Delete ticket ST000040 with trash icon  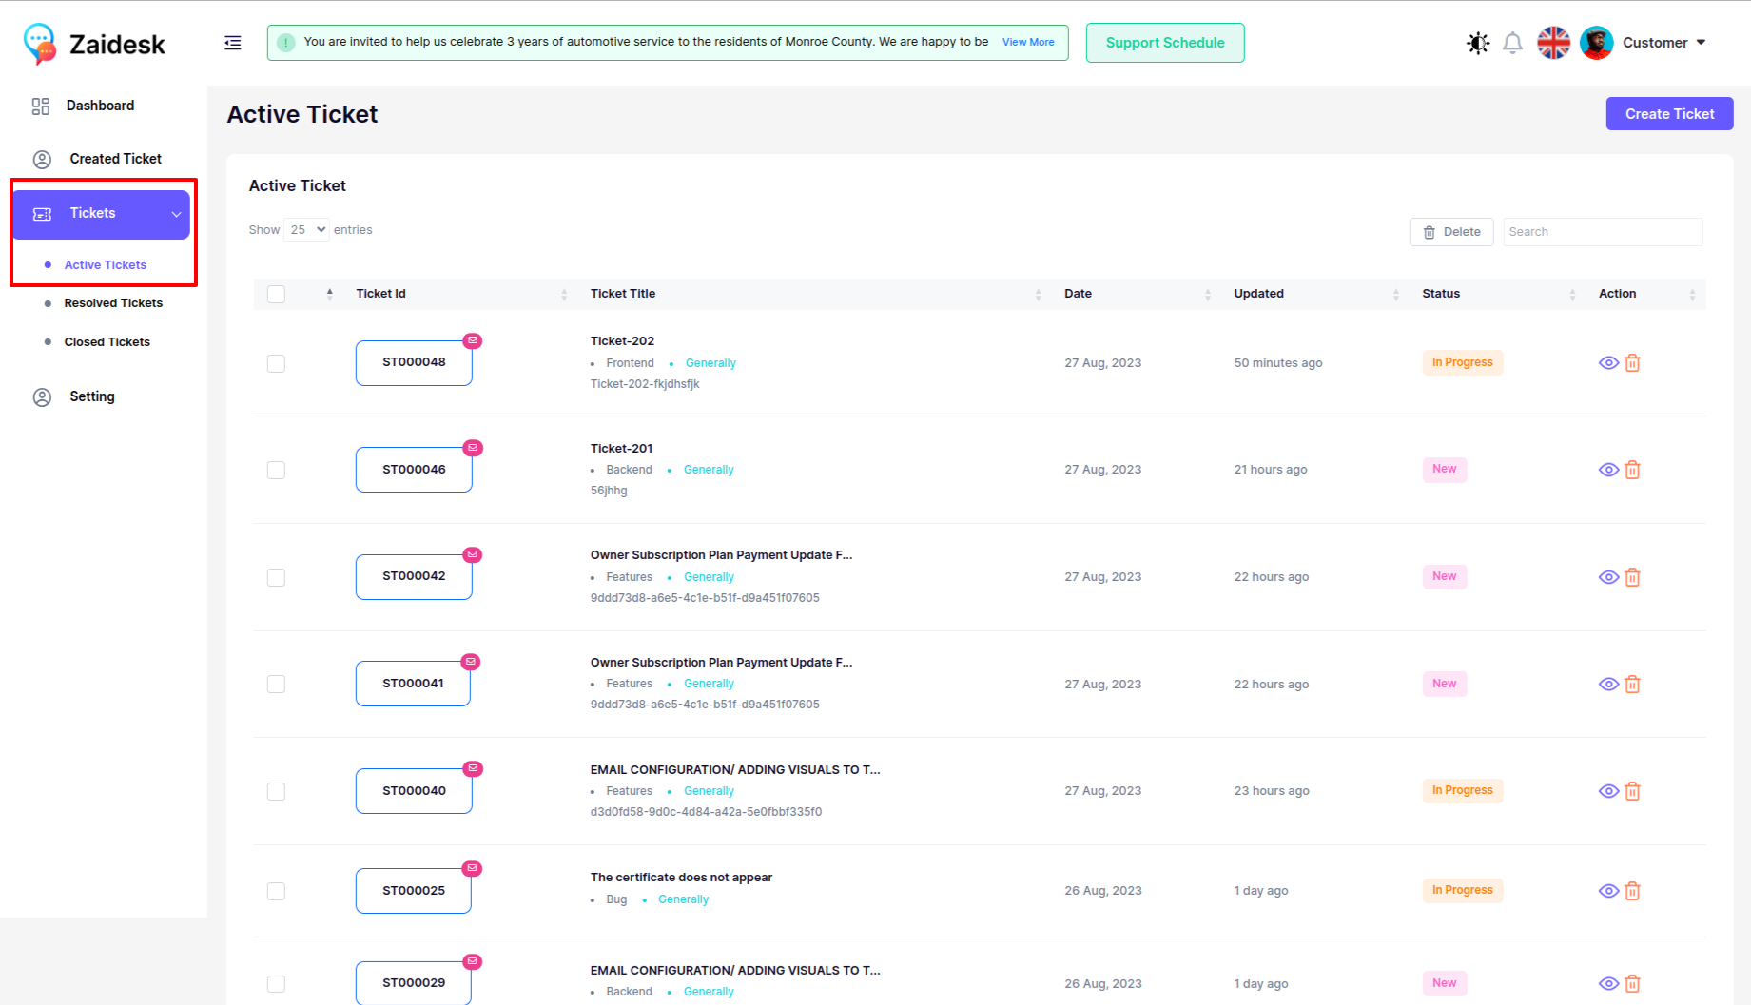(1632, 791)
